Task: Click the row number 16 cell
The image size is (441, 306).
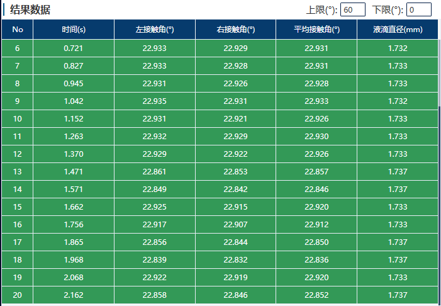Action: (x=18, y=225)
